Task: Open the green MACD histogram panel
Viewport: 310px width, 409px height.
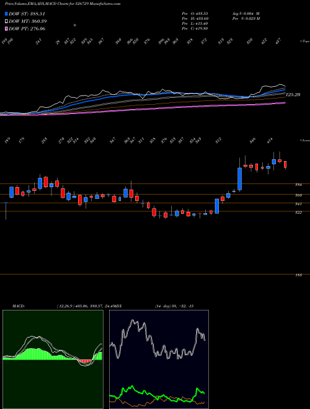Action: pyautogui.click(x=53, y=359)
